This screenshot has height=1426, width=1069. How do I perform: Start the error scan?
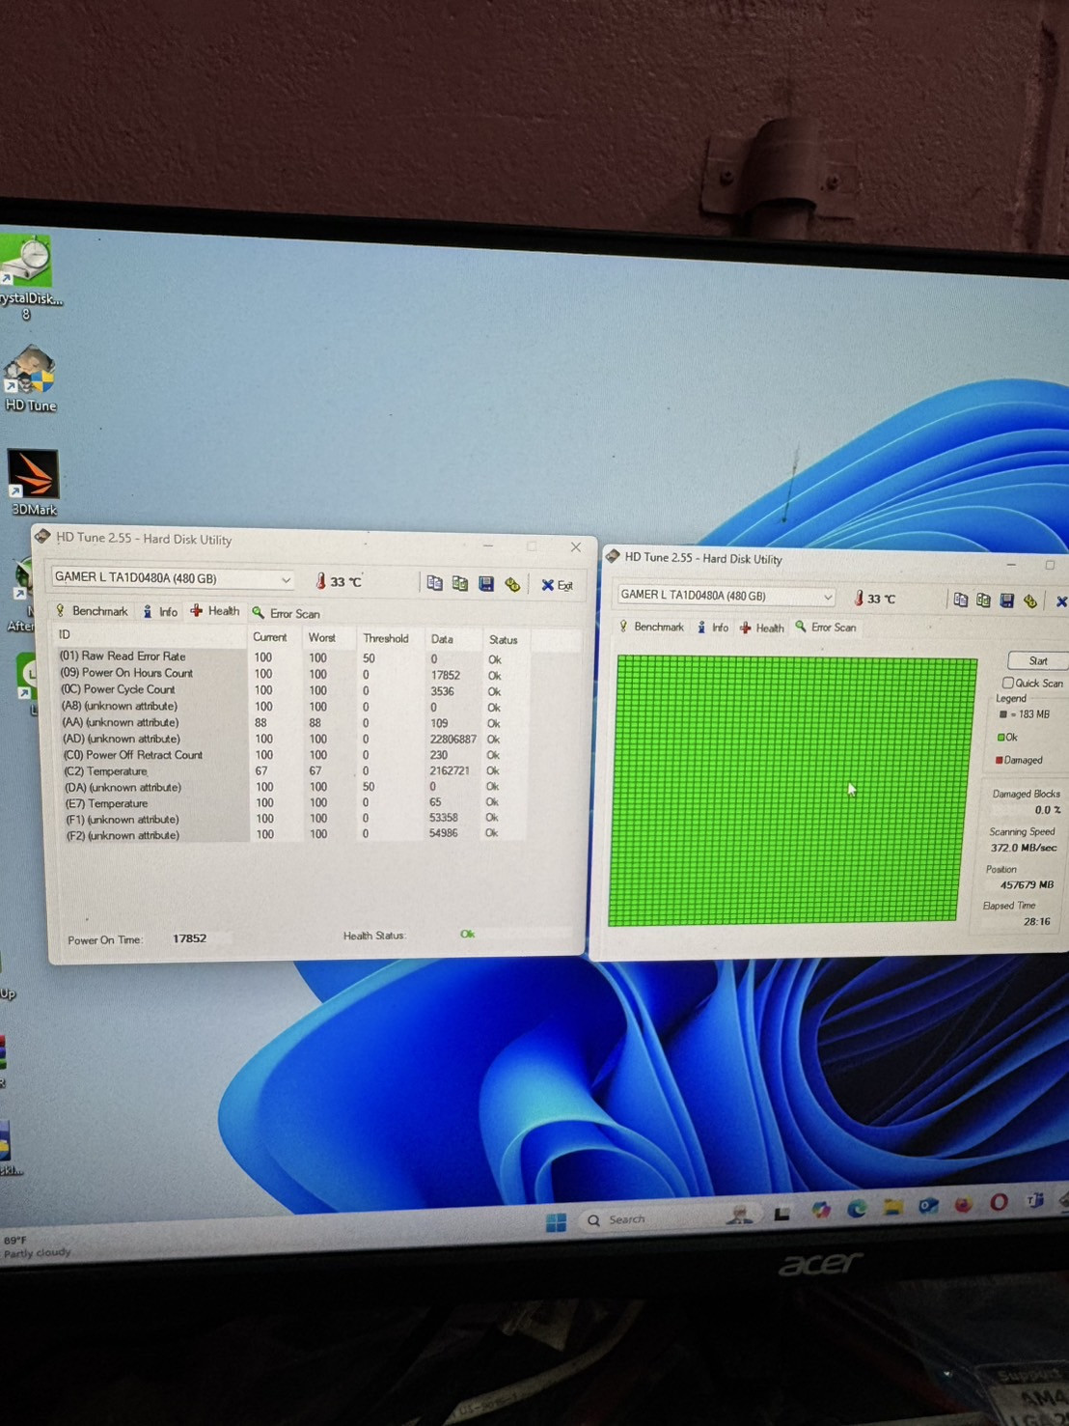click(x=1038, y=660)
